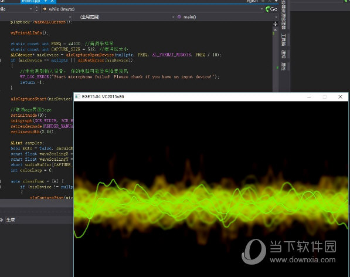The image size is (350, 277).
Task: Click the EGE15.04 VC2015x86 title text
Action: [103, 97]
